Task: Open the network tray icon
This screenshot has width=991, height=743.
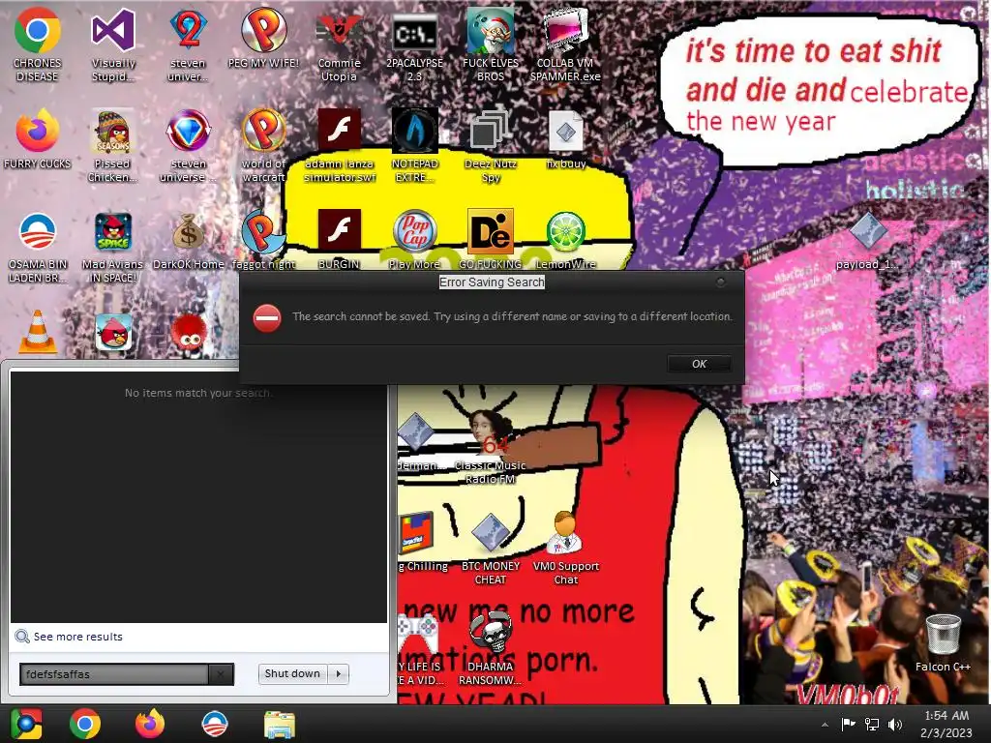Action: click(872, 724)
